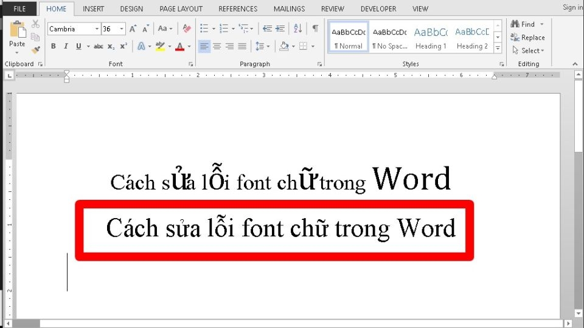Open the VIEW tab
584x328 pixels.
click(x=420, y=9)
